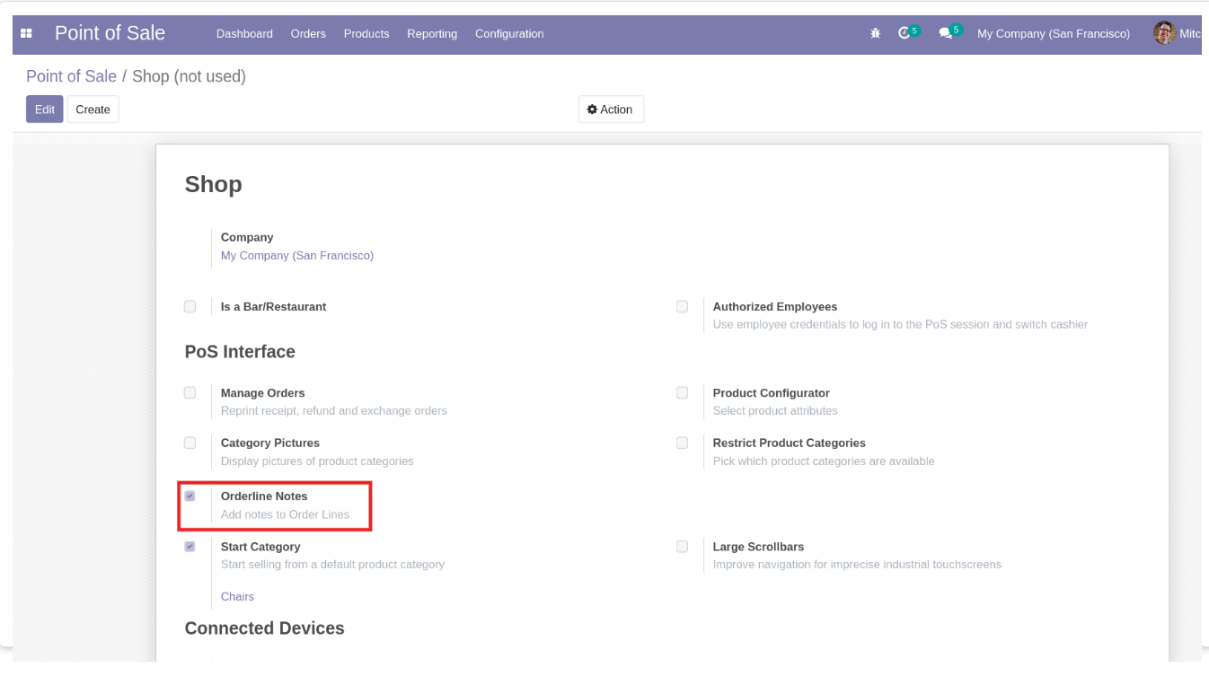Open the Products menu
The height and width of the screenshot is (685, 1209).
coord(366,33)
